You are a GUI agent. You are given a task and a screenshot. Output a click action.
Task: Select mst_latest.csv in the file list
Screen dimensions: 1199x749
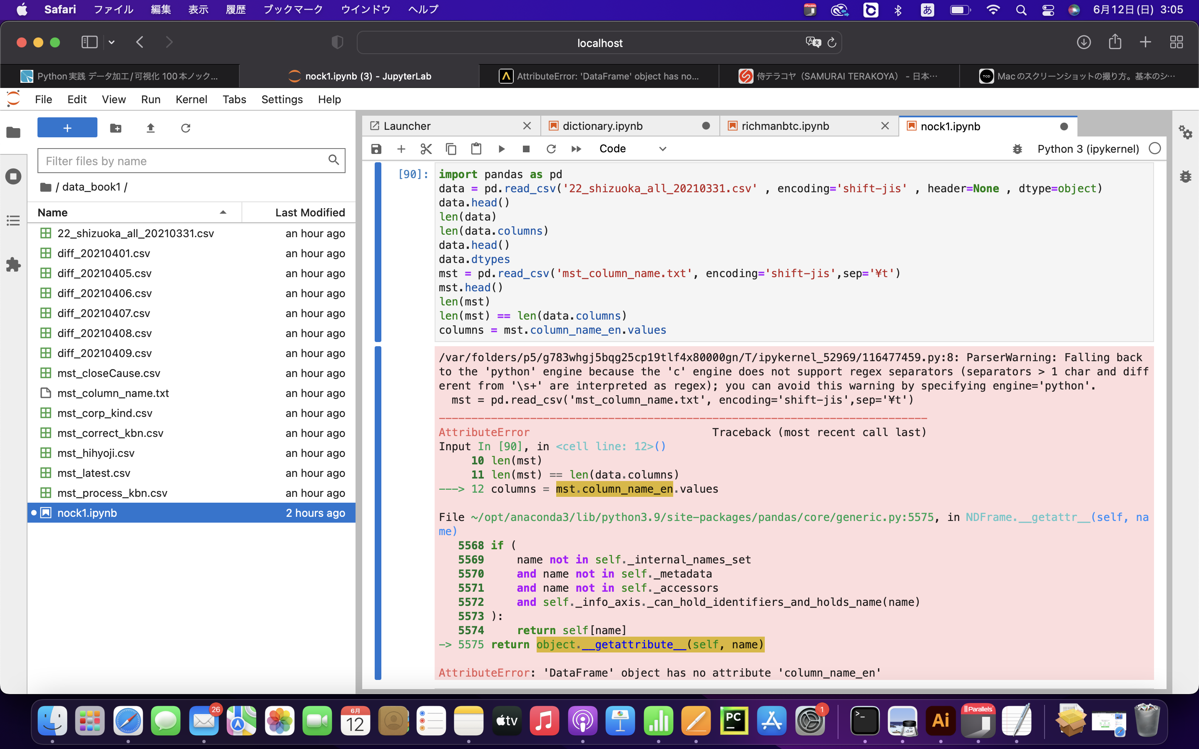pyautogui.click(x=192, y=473)
